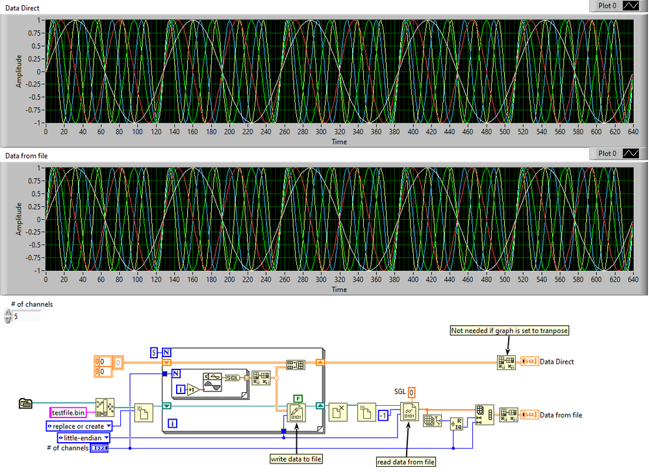Click inside the Data from file plot area
The width and height of the screenshot is (649, 472).
339,219
